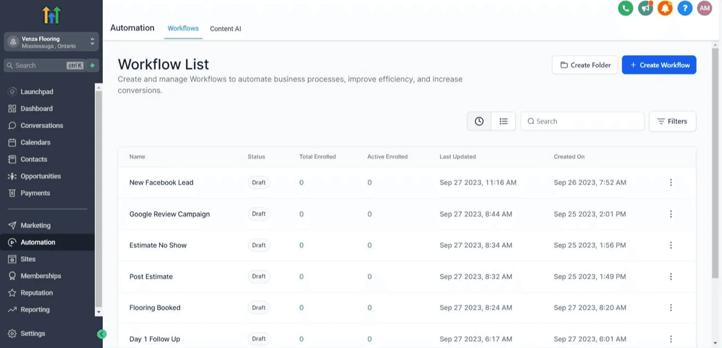The width and height of the screenshot is (722, 348).
Task: Open options menu for Google Review Campaign
Action: 671,214
